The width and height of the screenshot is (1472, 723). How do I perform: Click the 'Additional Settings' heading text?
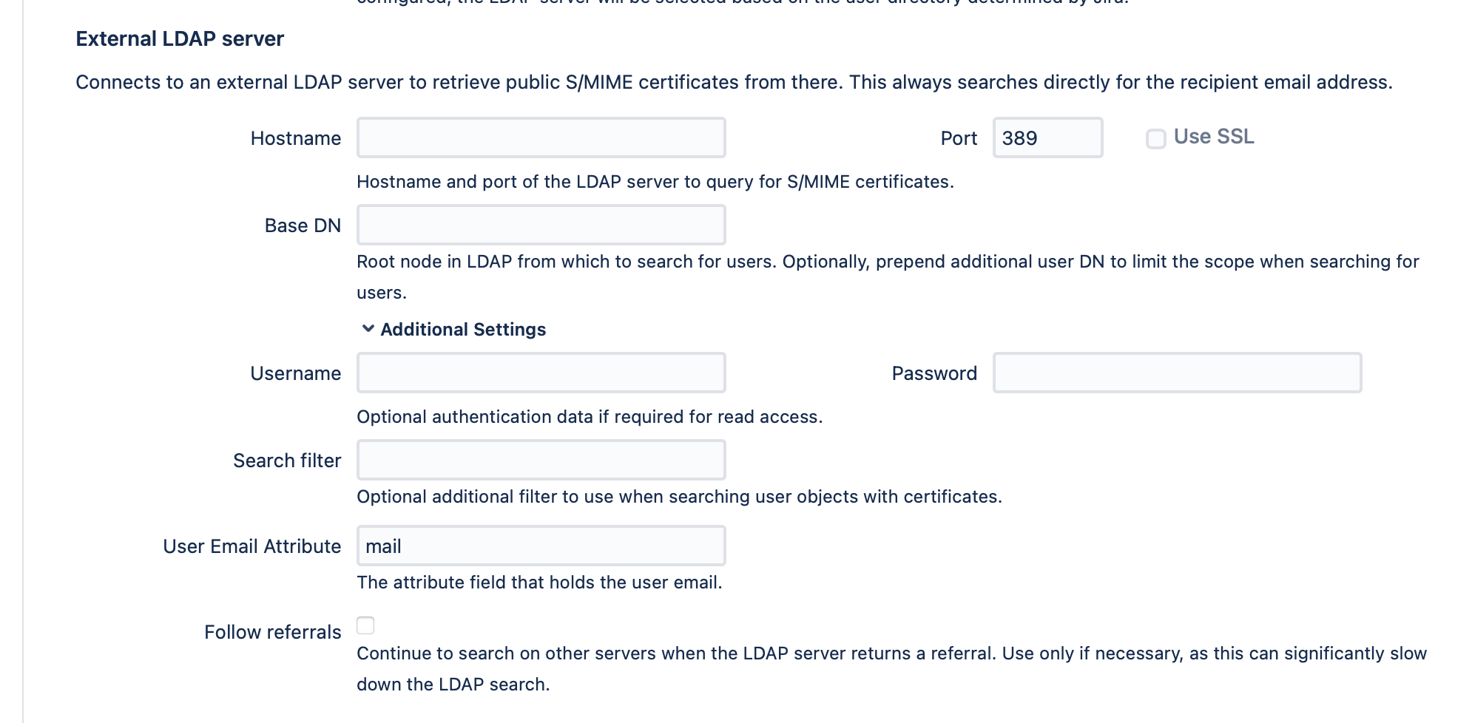pyautogui.click(x=463, y=330)
